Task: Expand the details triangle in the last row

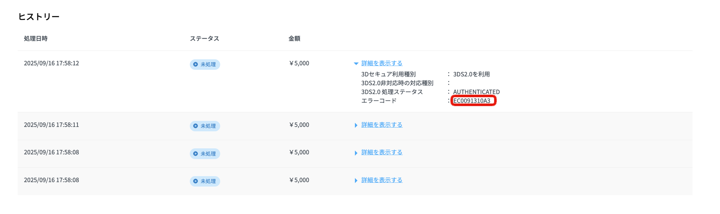Action: coord(356,180)
